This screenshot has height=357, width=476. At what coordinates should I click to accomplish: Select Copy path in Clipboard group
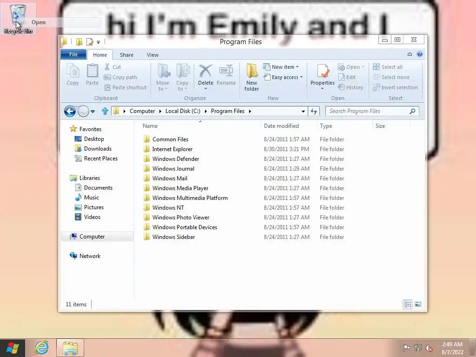tap(120, 77)
